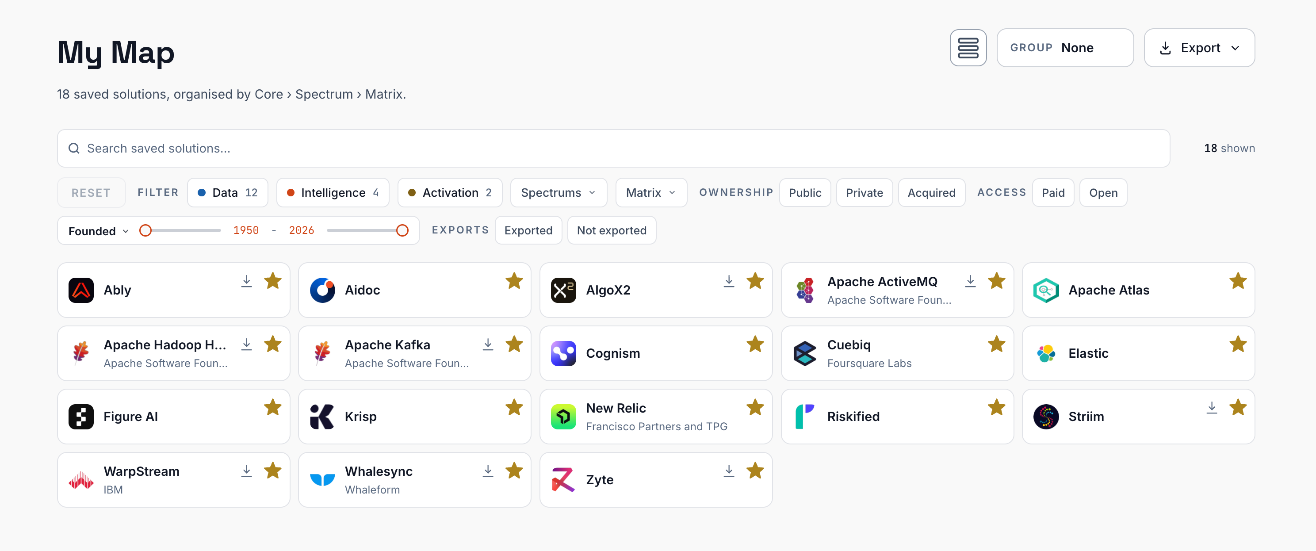The image size is (1316, 551).
Task: Click the Apache Atlas logo thumbnail
Action: click(x=1046, y=290)
